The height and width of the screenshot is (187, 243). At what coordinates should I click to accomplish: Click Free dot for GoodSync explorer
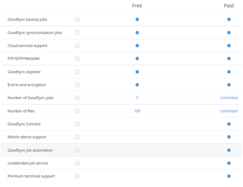[137, 72]
